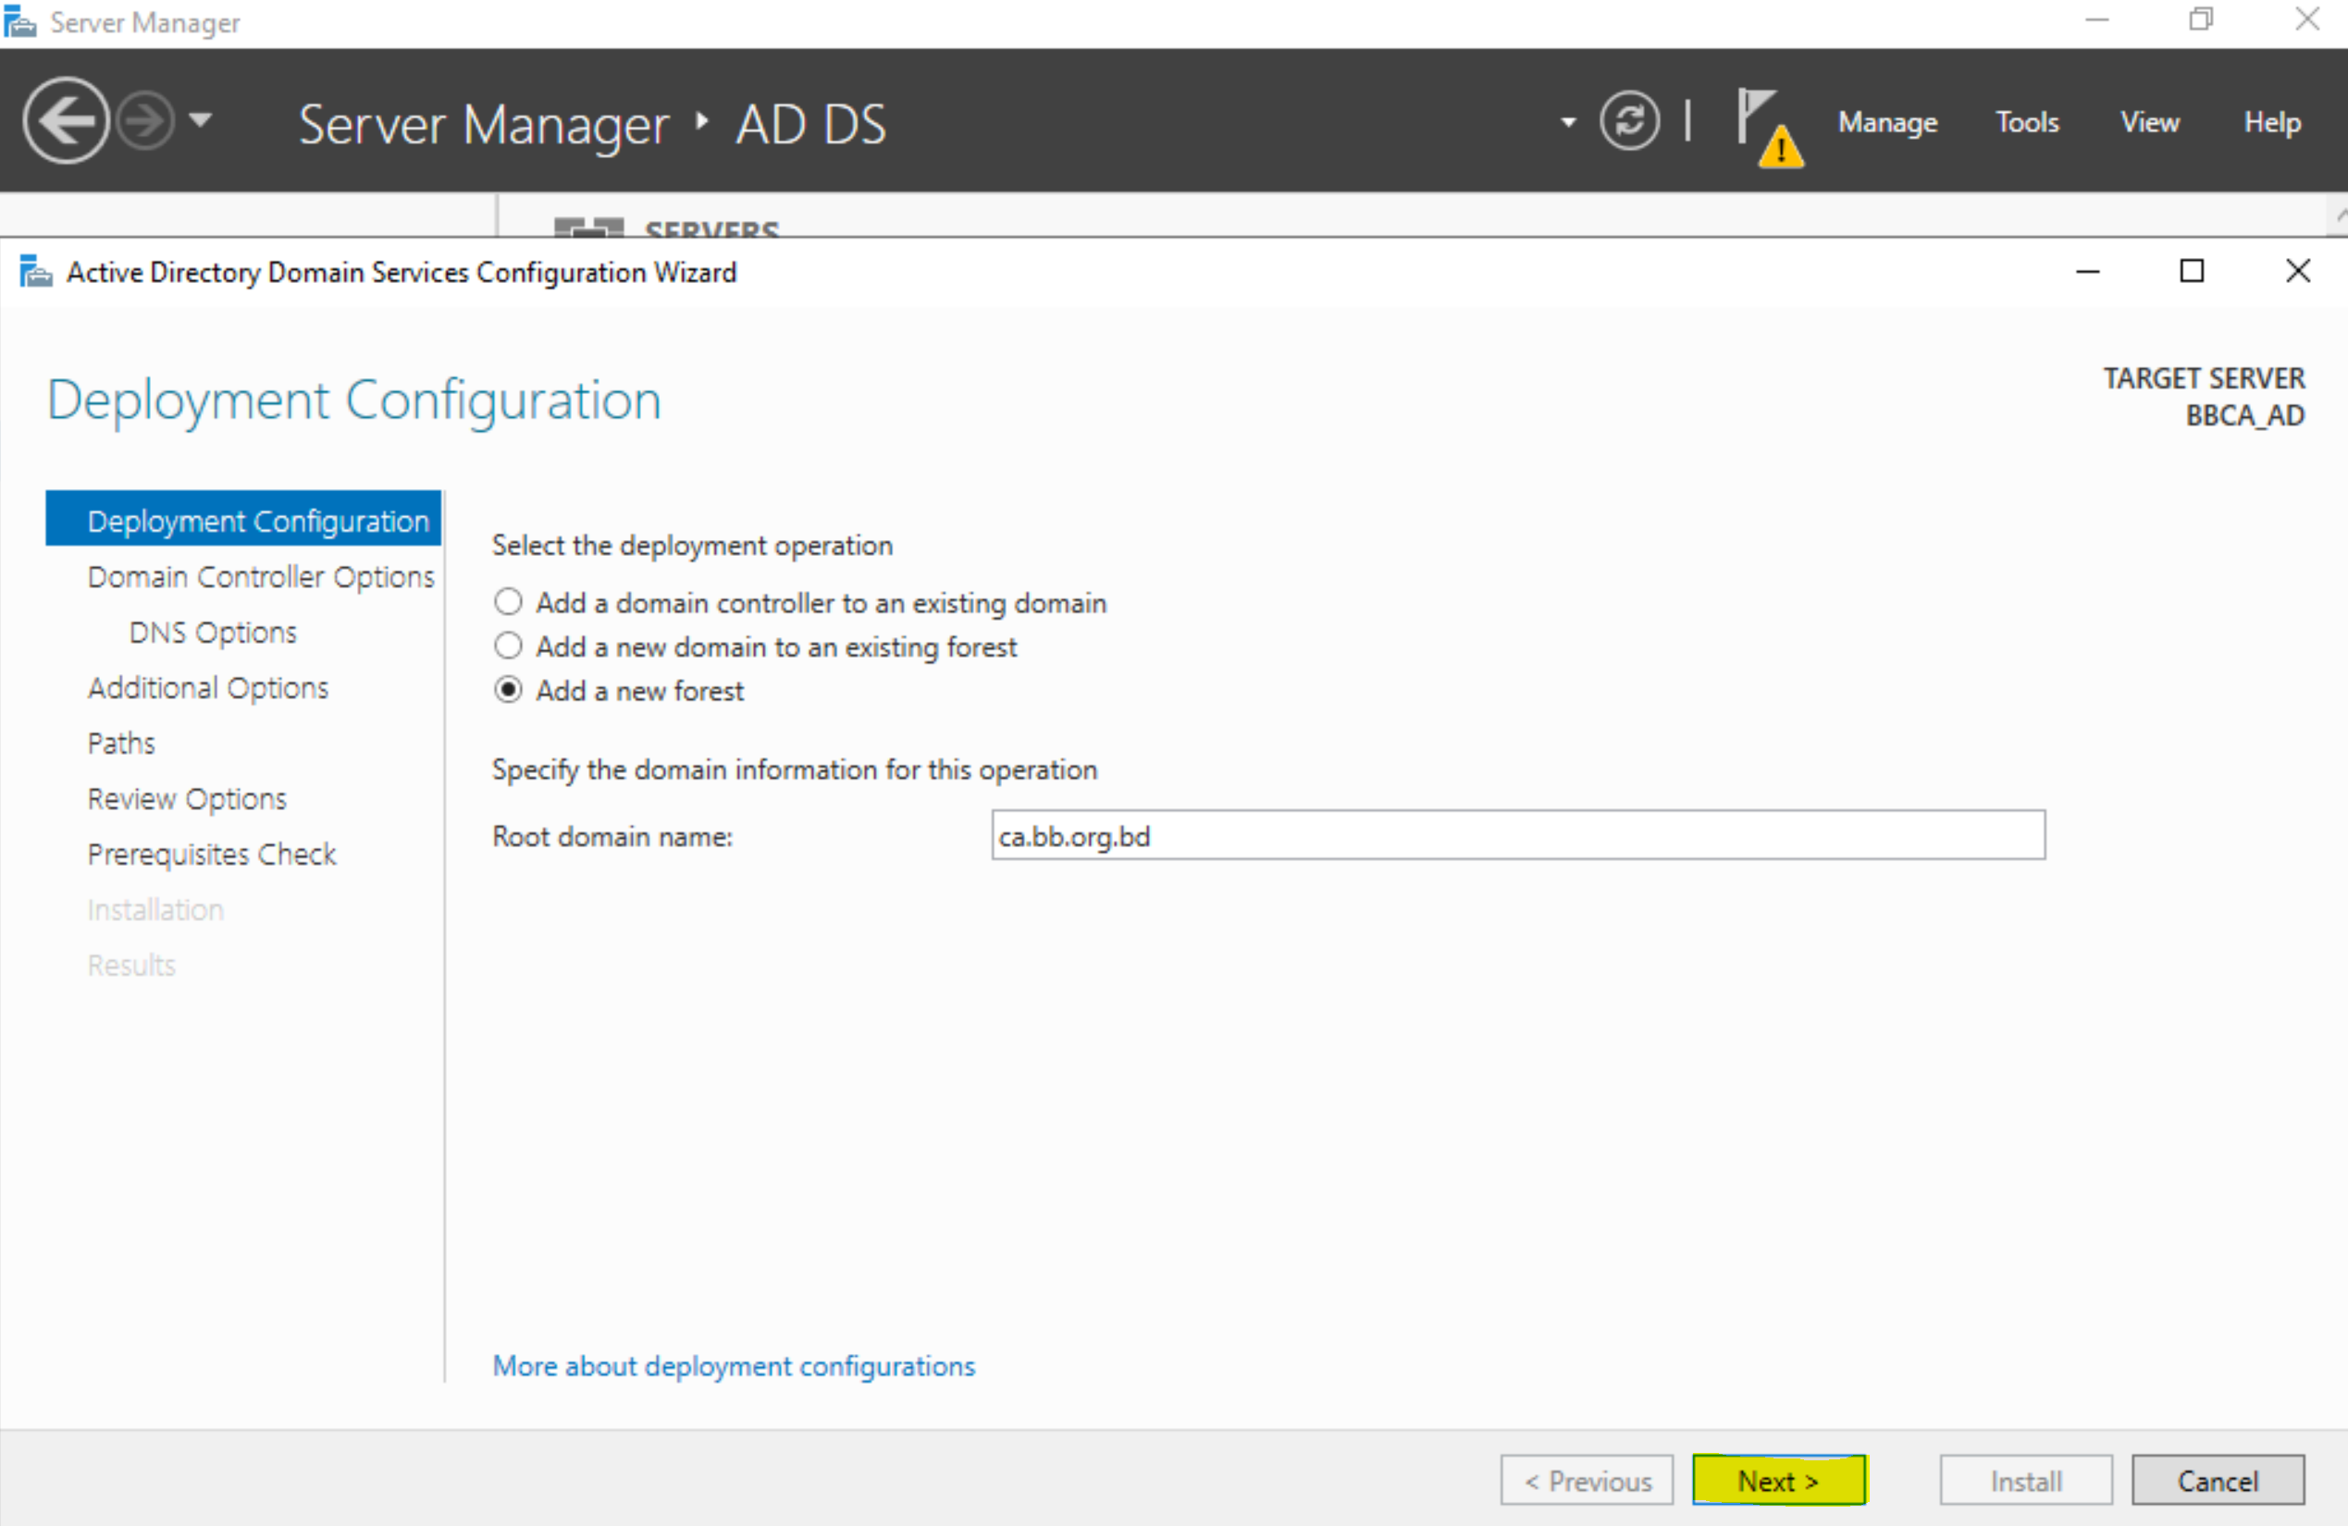Click the Cancel button
Image resolution: width=2348 pixels, height=1526 pixels.
pos(2218,1481)
